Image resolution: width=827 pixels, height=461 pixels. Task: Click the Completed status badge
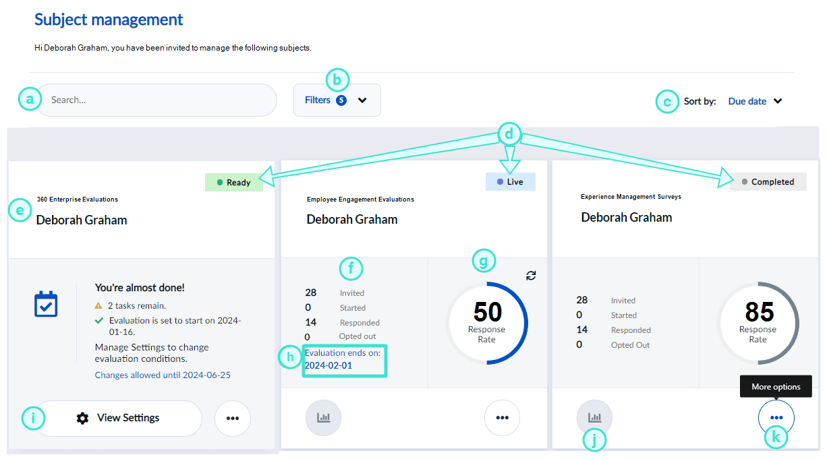[x=768, y=182]
